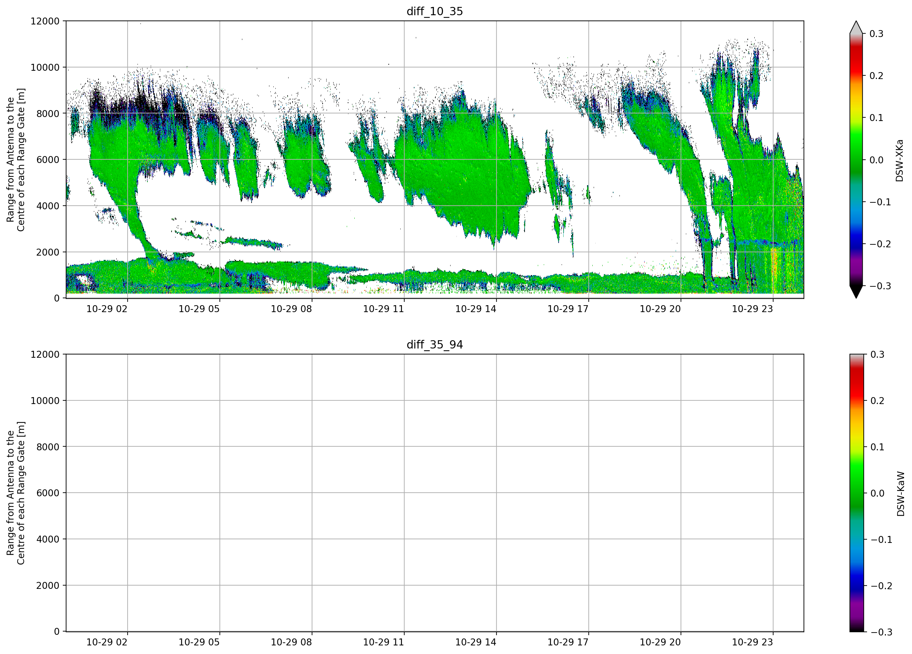912x654 pixels.
Task: Click the 12000 y-axis tick of top plot
Action: click(x=45, y=21)
